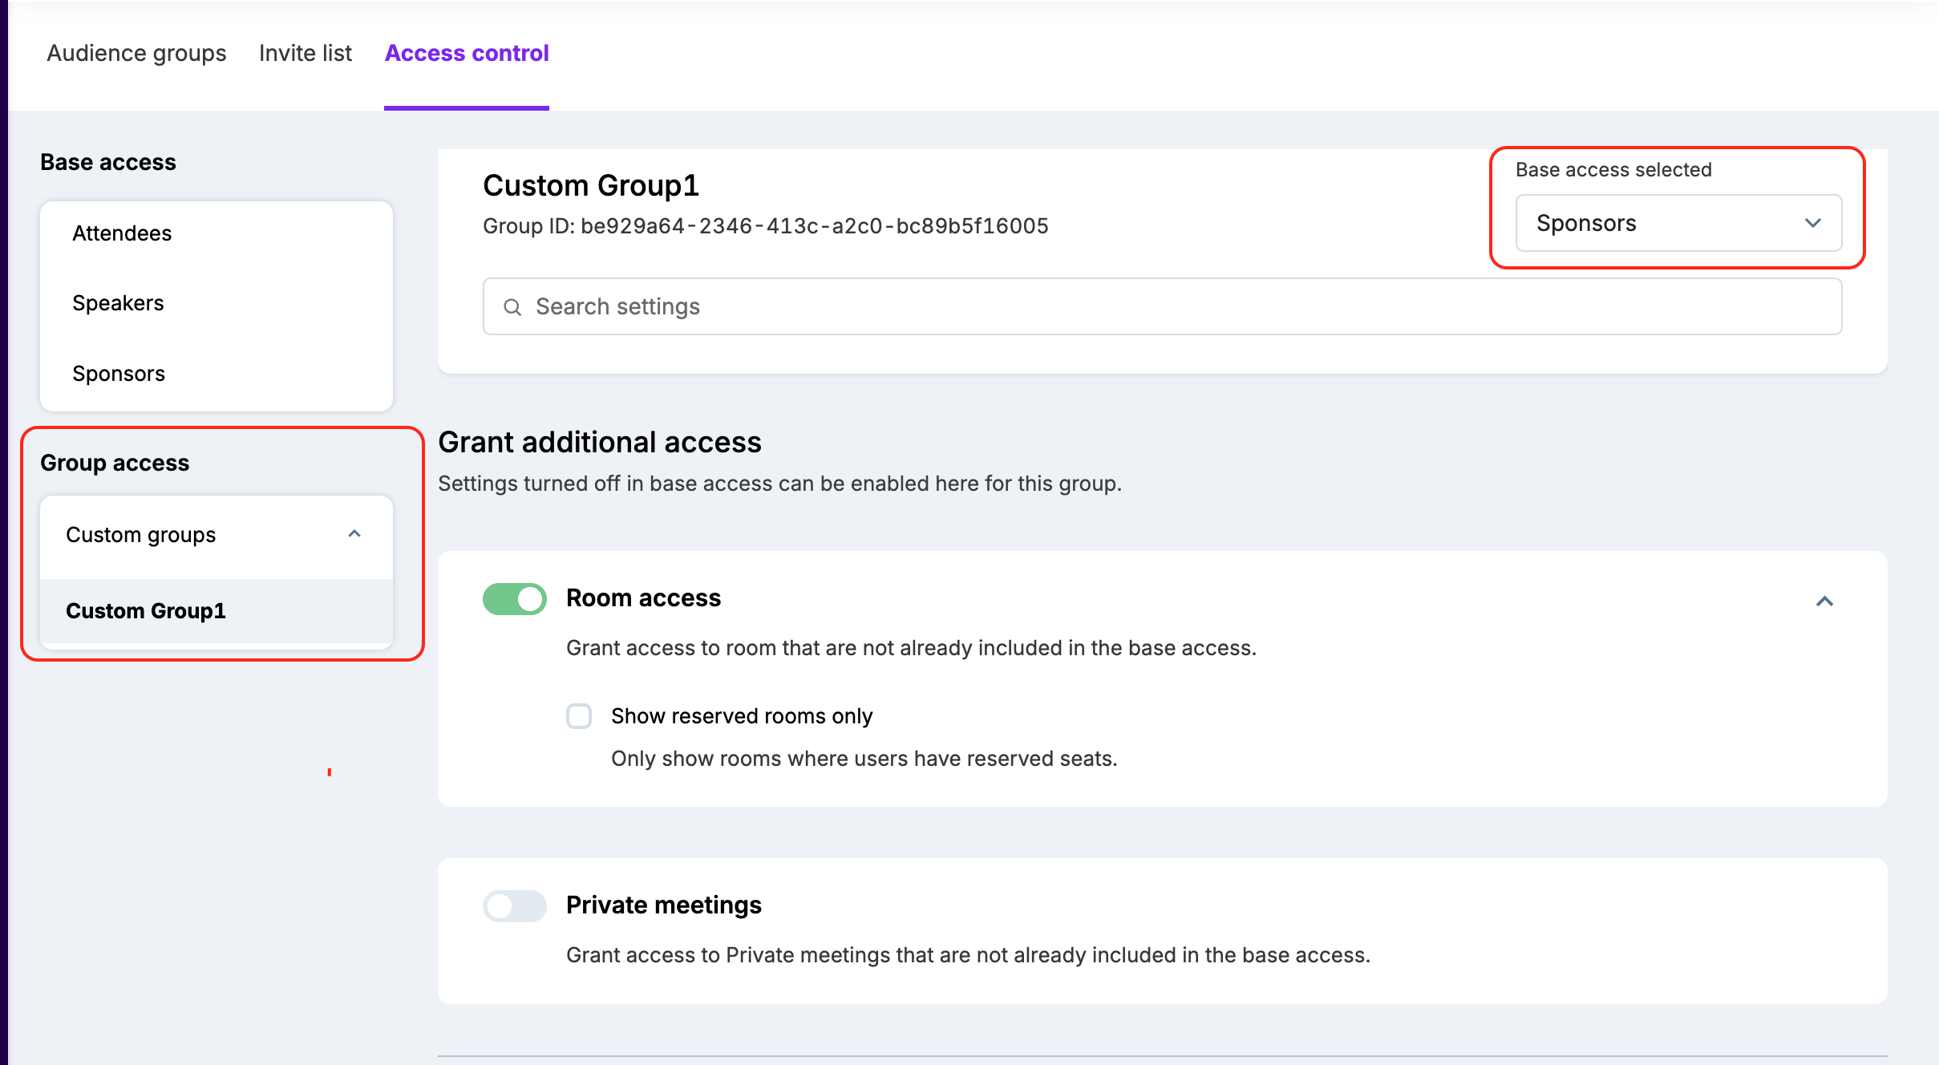Select Speakers base access
Screen dimensions: 1939x1065
pyautogui.click(x=118, y=303)
